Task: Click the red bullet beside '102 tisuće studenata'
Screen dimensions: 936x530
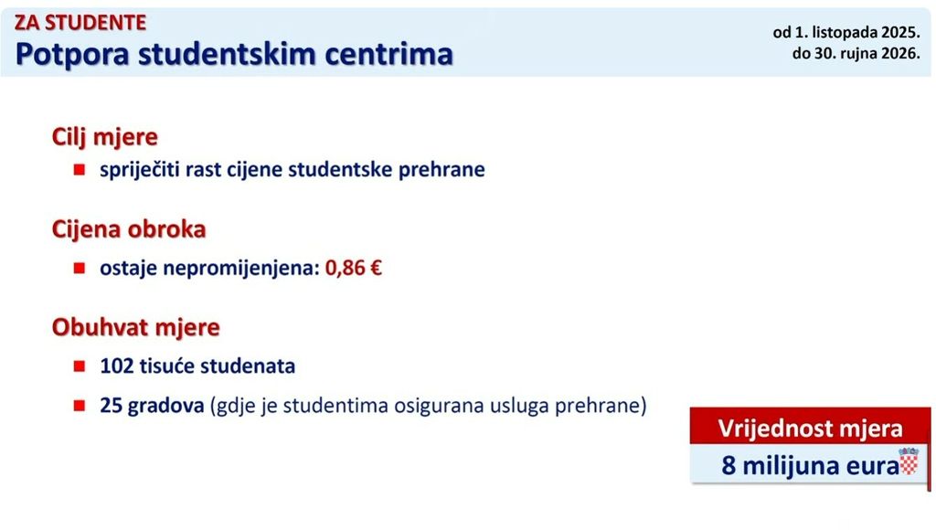Action: pyautogui.click(x=80, y=366)
